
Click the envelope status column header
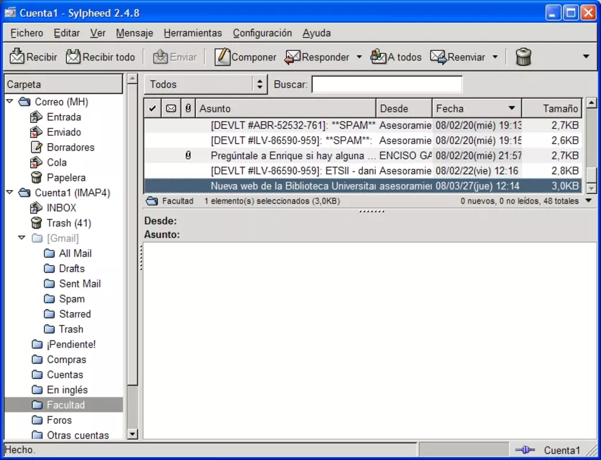coord(171,108)
